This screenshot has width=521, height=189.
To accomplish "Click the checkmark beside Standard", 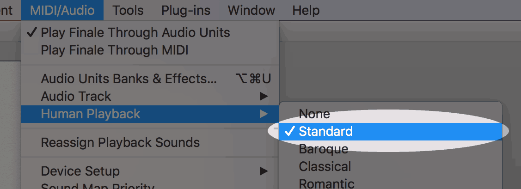I will coord(289,131).
